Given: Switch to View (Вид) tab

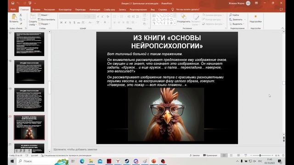Looking at the screenshot, I should click(x=153, y=9).
